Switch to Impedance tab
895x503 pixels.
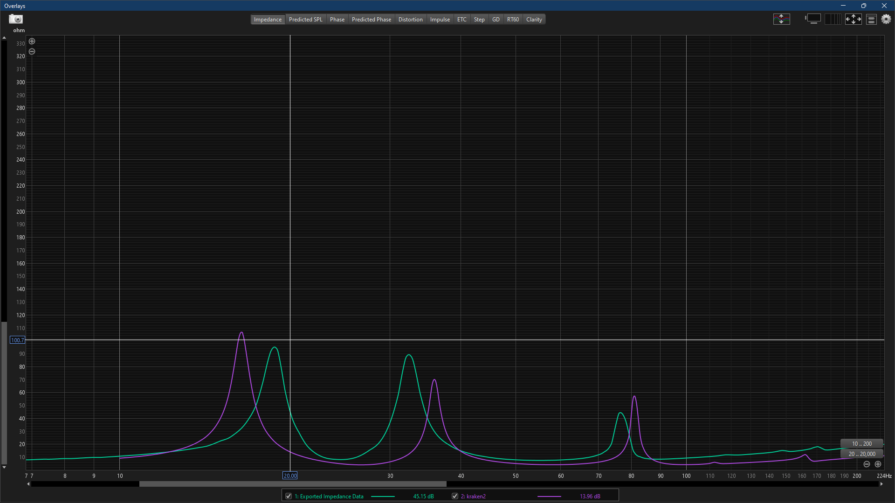pos(268,20)
